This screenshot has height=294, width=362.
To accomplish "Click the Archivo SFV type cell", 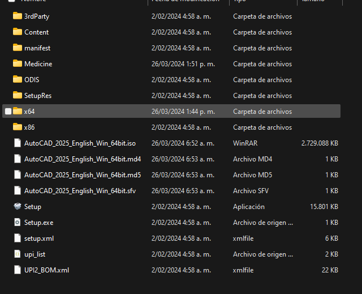I will 251,191.
